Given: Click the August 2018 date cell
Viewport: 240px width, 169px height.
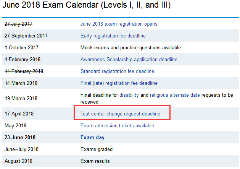Looking at the screenshot, I should click(x=19, y=161).
